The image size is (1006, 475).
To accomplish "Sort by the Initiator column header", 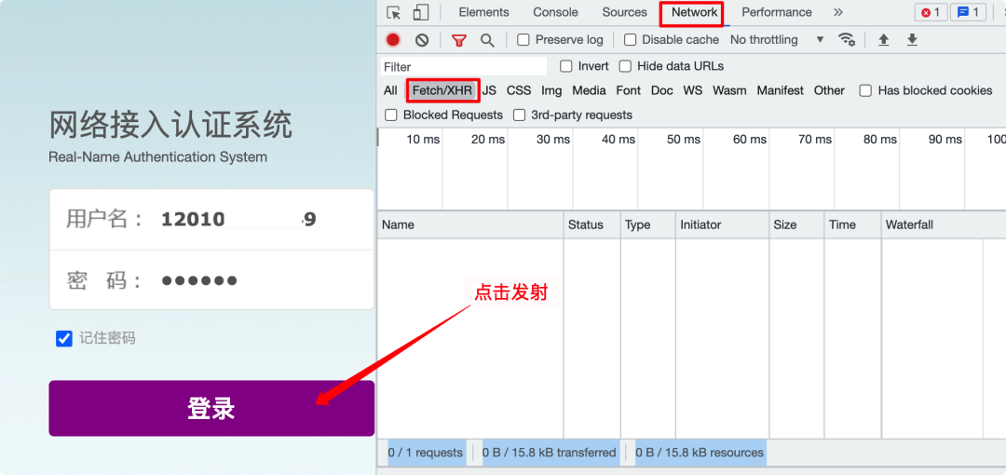I will point(722,224).
